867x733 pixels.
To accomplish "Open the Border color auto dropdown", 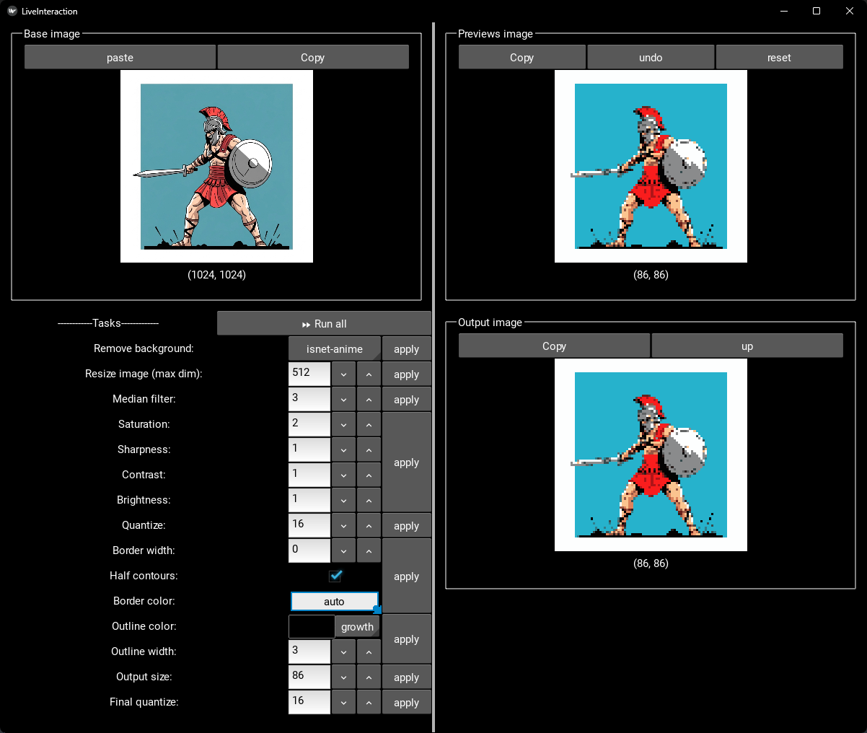I will tap(334, 602).
